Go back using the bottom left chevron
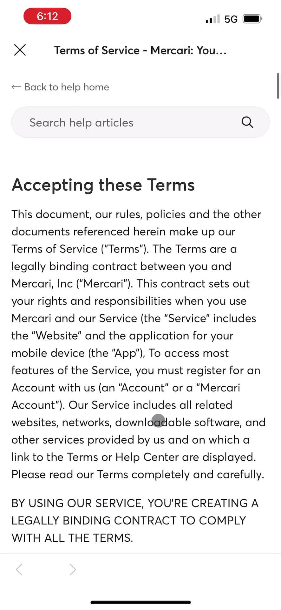 click(19, 570)
